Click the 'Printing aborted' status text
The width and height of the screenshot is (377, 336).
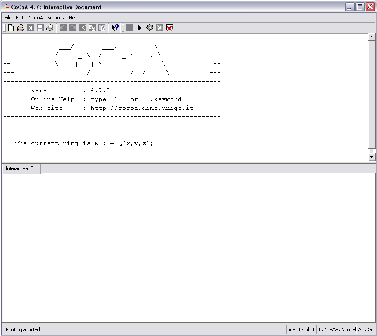click(x=23, y=329)
